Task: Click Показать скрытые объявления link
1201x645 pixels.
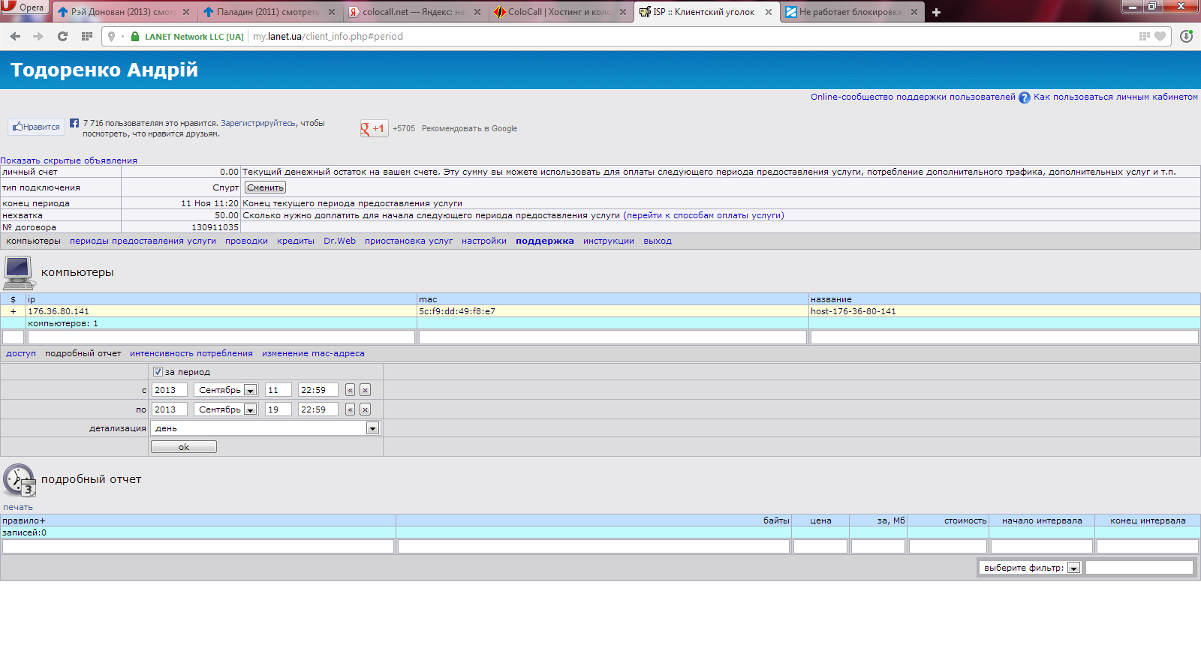Action: coord(68,160)
